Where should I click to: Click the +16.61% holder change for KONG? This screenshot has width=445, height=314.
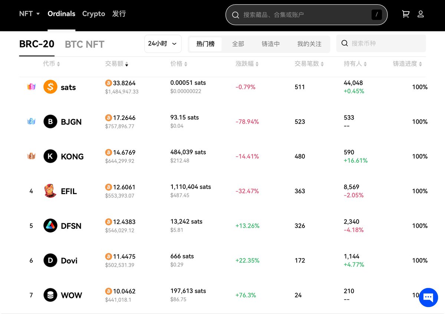[x=356, y=161]
